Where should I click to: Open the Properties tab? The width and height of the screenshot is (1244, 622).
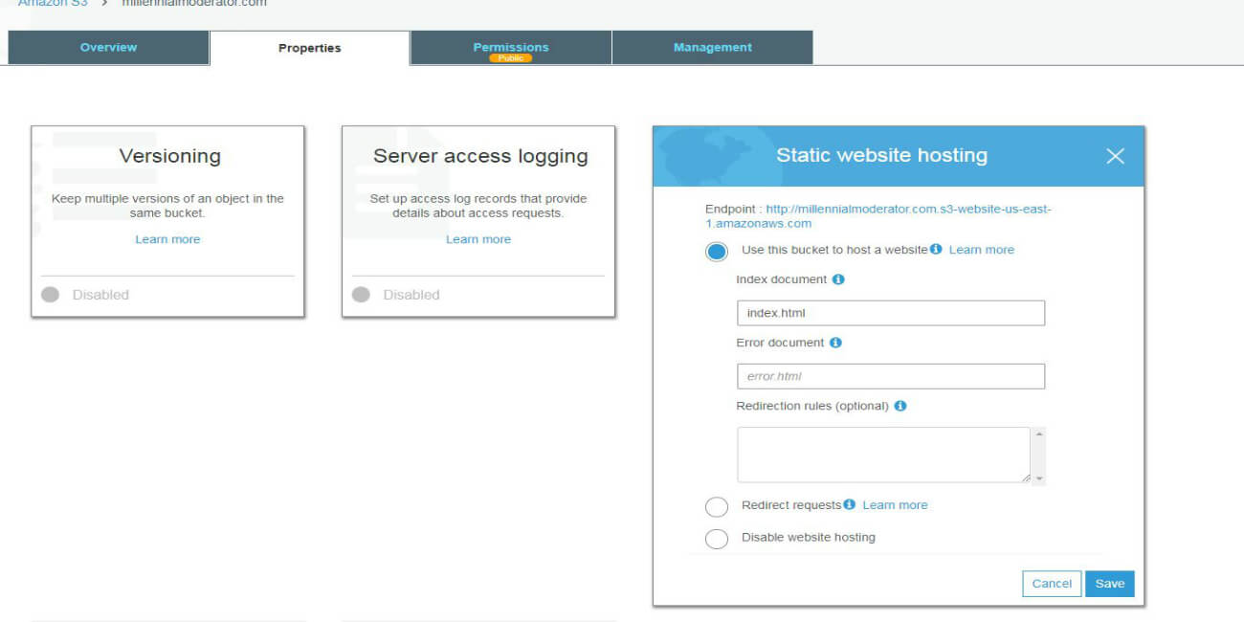309,48
